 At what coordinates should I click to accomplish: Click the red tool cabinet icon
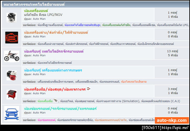pos(12,95)
